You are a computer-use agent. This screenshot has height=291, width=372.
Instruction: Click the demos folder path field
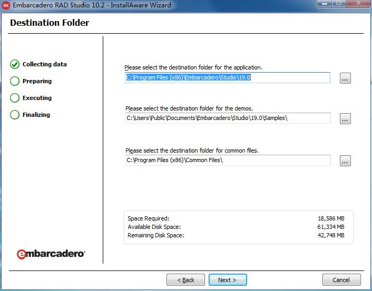coord(228,118)
